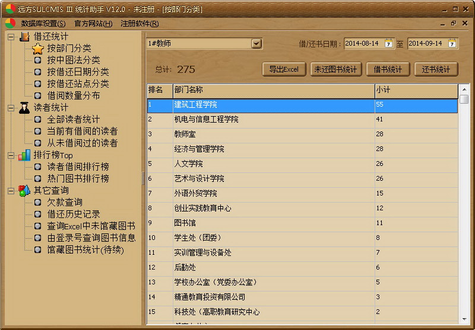Screen dimensions: 475x330
Task: Open the 数据库设置(S) menu
Action: click(x=43, y=24)
